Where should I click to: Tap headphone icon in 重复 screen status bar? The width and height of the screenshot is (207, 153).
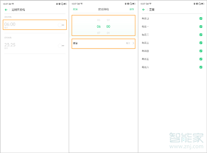click(199, 4)
